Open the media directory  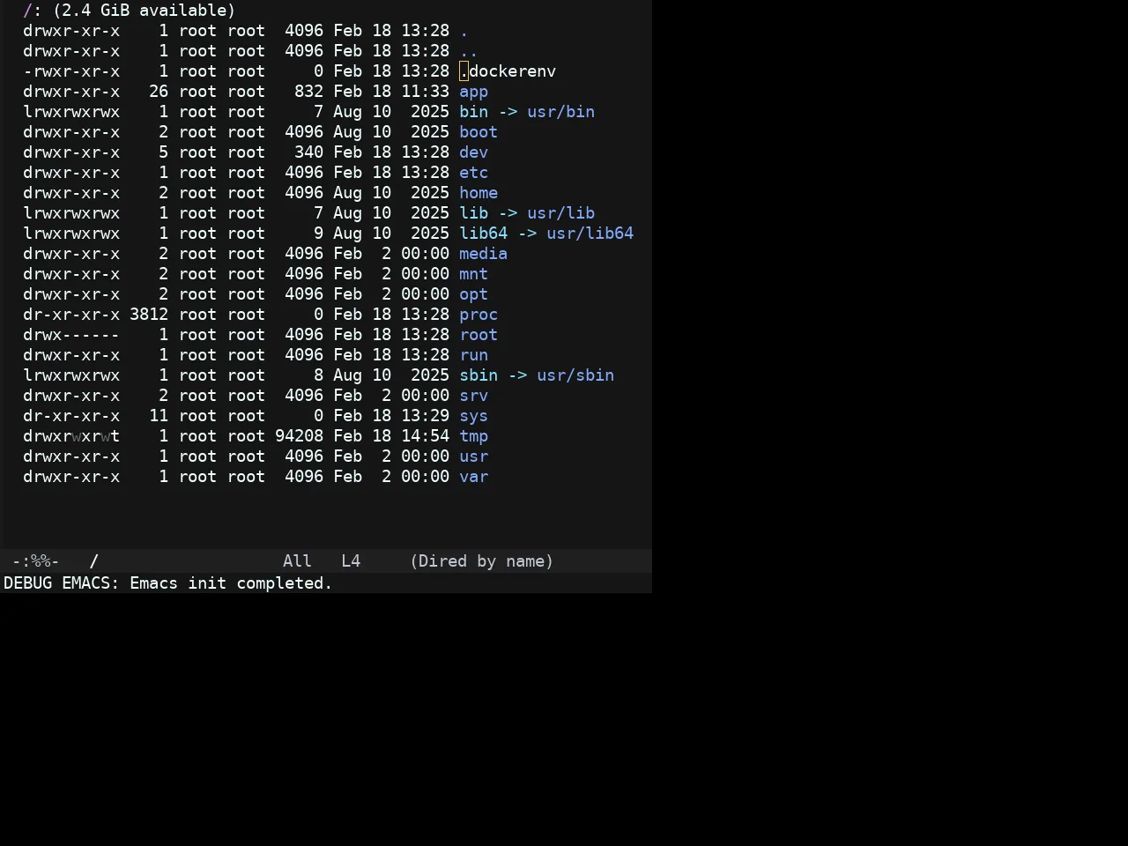click(483, 254)
